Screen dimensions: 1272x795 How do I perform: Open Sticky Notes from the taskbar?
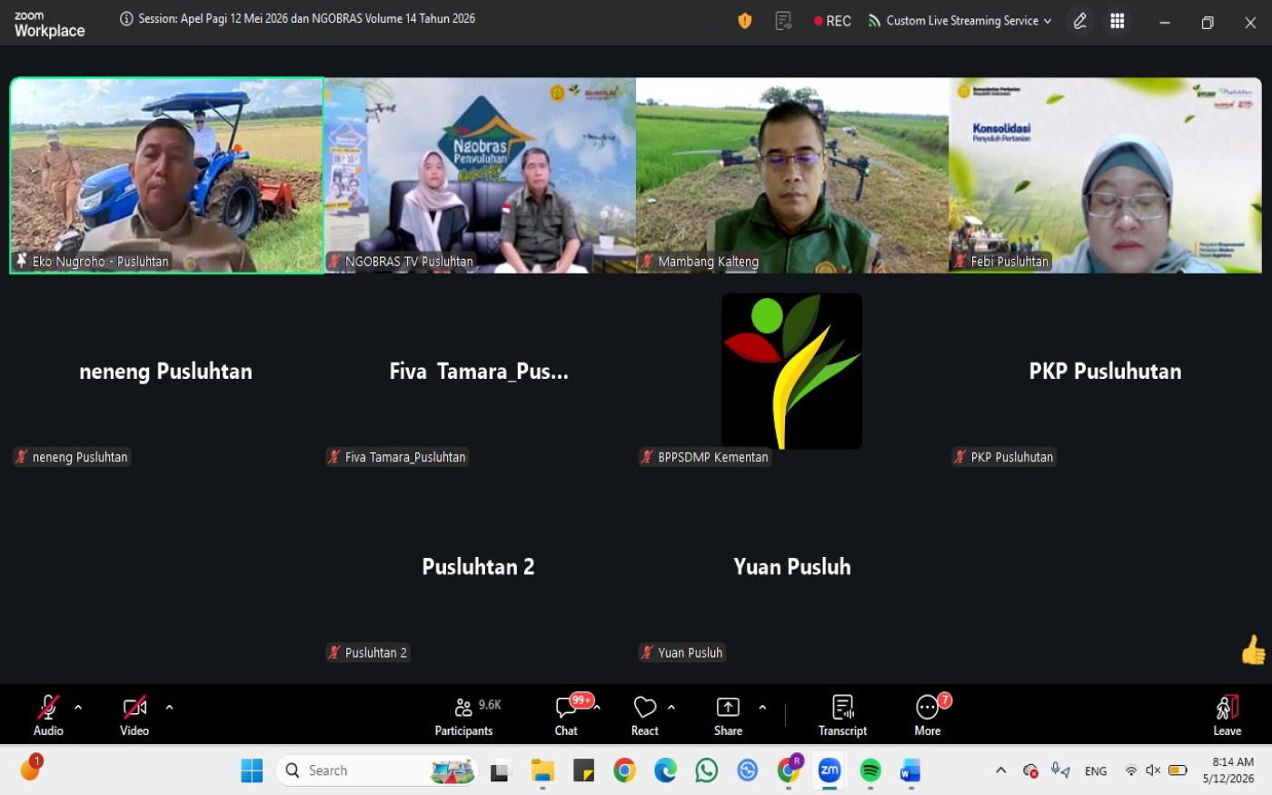(x=583, y=770)
